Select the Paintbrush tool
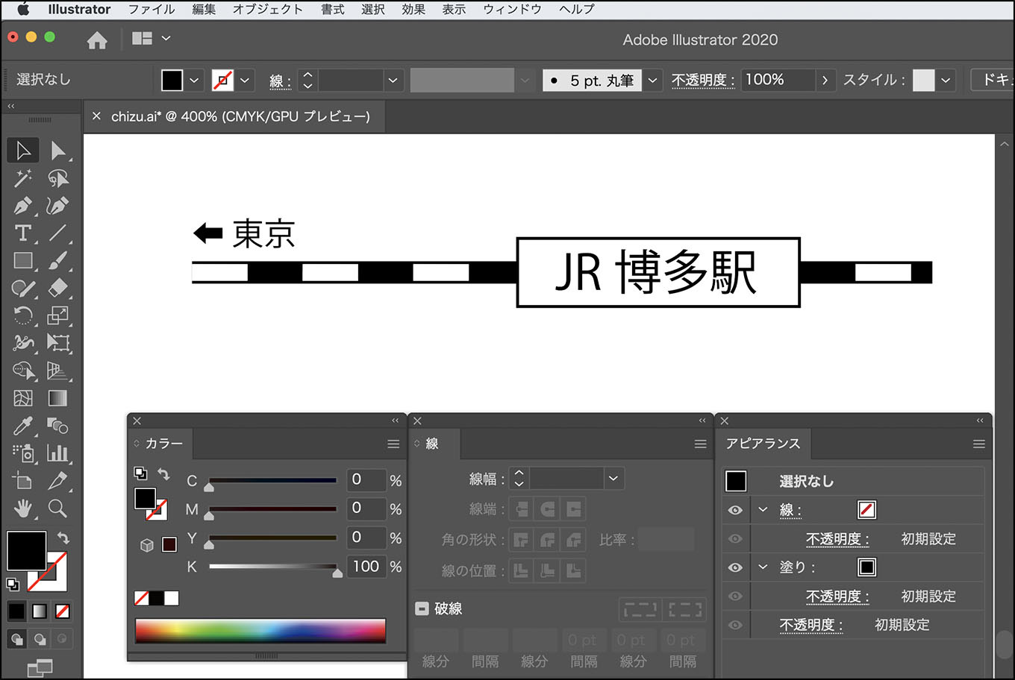Viewport: 1015px width, 680px height. pos(58,261)
